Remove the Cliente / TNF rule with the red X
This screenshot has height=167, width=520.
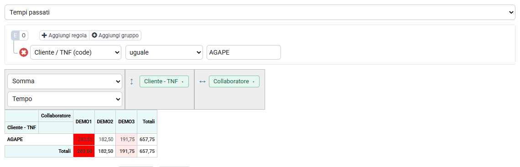pyautogui.click(x=23, y=53)
